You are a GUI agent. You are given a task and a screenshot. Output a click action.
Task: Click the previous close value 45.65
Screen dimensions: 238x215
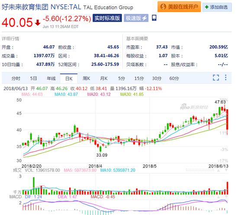(x=113, y=47)
